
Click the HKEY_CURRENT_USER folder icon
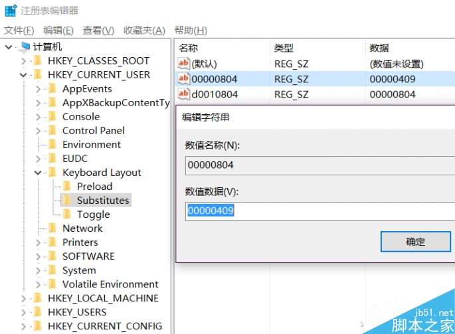coord(37,75)
